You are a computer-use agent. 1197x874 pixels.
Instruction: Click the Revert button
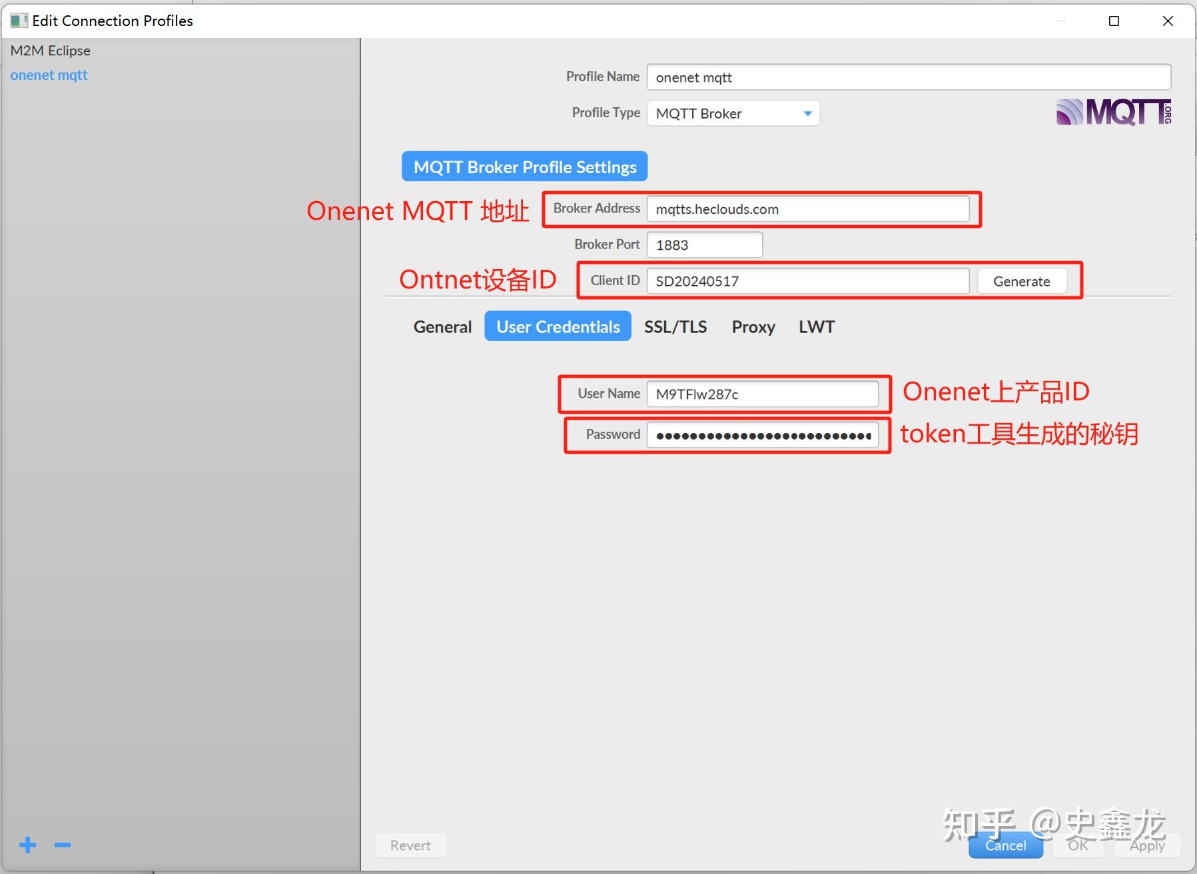click(410, 845)
